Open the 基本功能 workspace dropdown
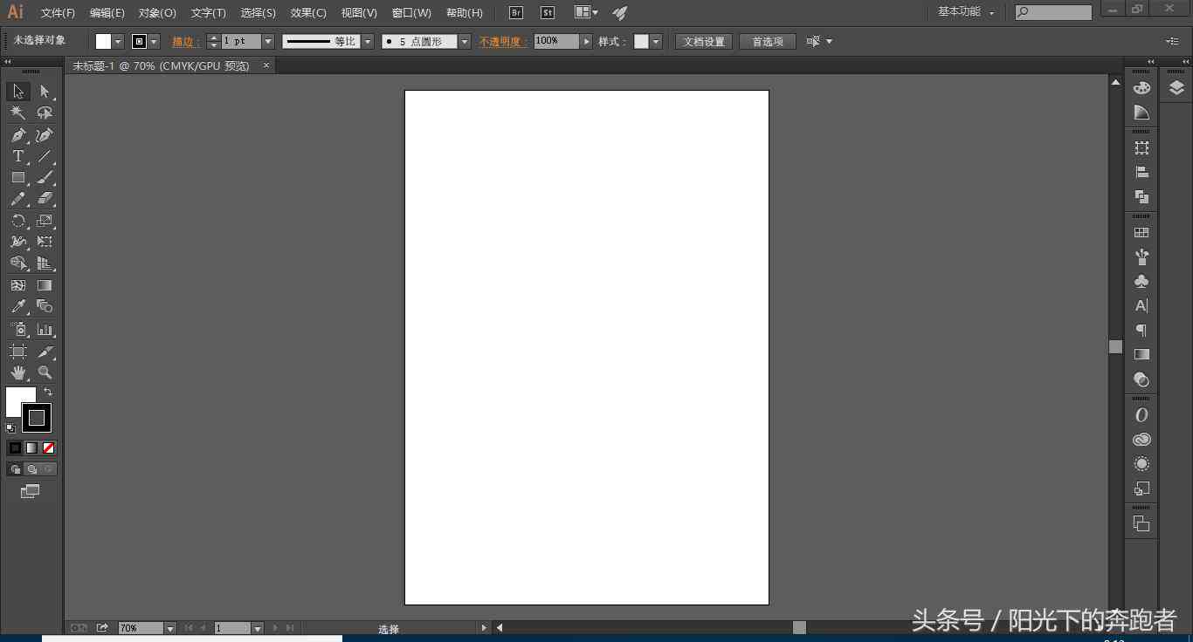 (x=966, y=12)
